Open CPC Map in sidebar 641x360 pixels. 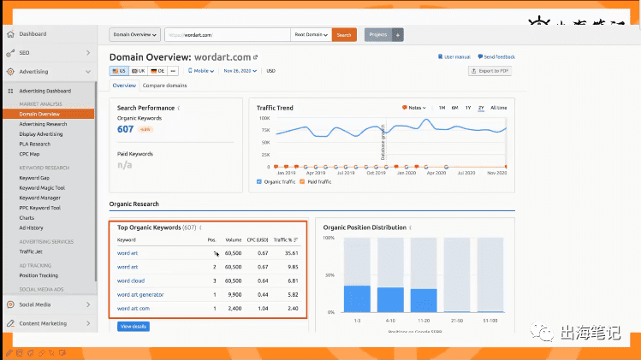click(29, 154)
